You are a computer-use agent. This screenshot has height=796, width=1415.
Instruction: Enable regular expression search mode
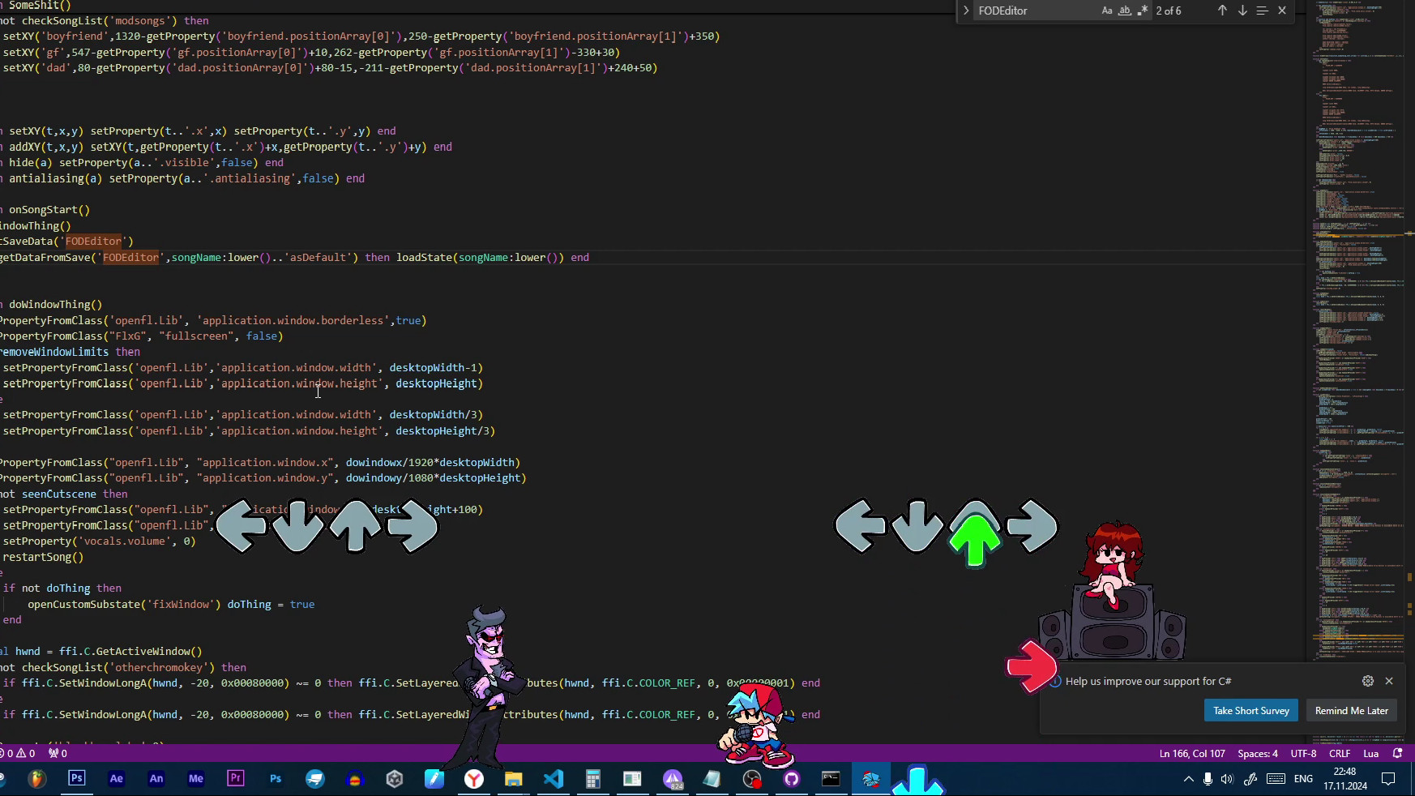[x=1144, y=11]
